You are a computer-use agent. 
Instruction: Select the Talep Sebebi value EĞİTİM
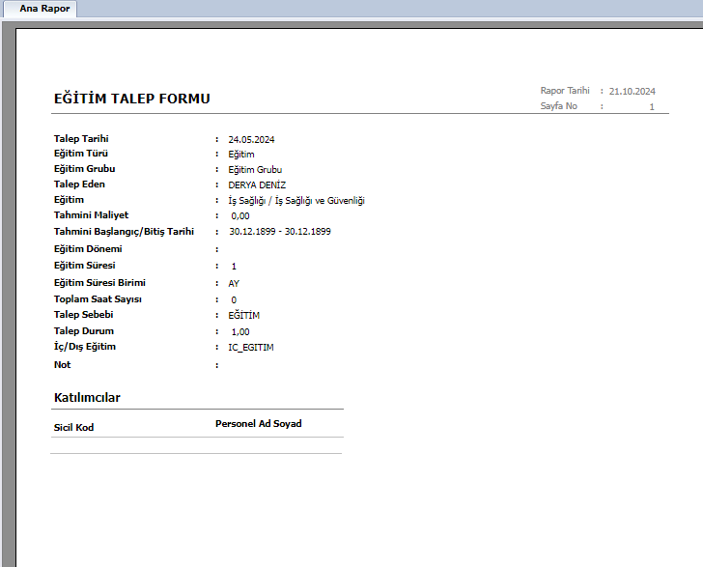pyautogui.click(x=244, y=316)
